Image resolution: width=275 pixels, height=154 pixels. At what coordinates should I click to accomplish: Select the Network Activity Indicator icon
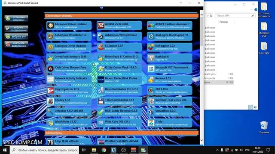click(51, 80)
